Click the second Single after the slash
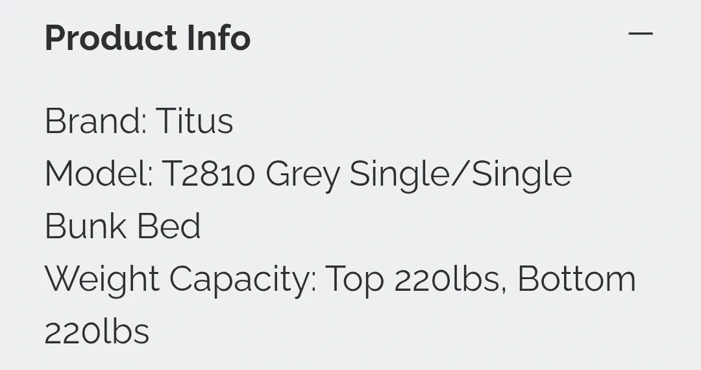This screenshot has height=370, width=701. (521, 175)
